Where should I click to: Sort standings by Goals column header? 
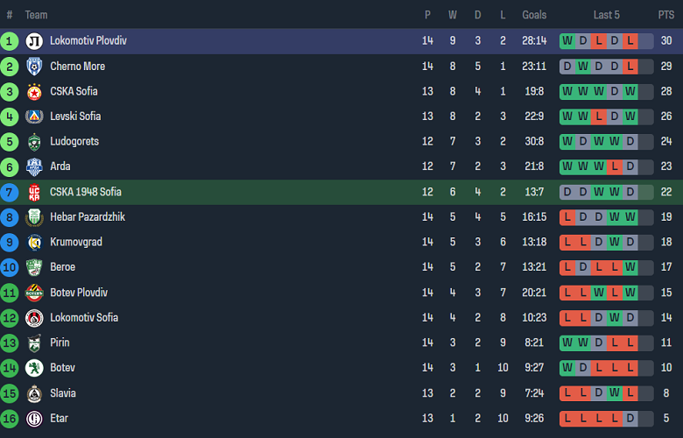pos(534,15)
